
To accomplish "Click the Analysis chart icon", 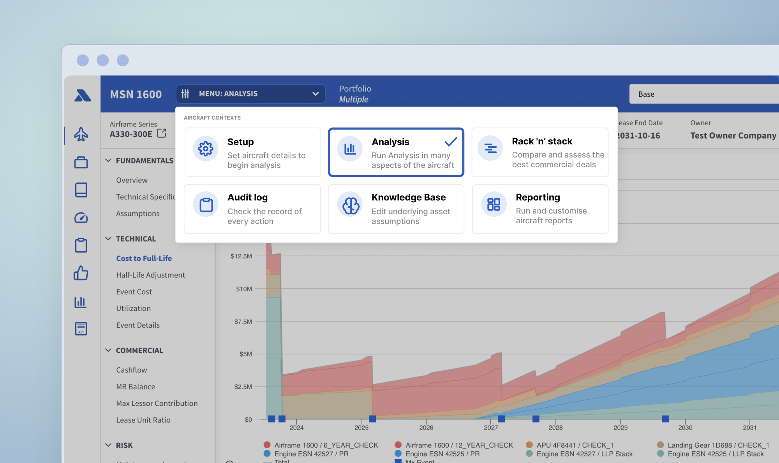I will (350, 149).
